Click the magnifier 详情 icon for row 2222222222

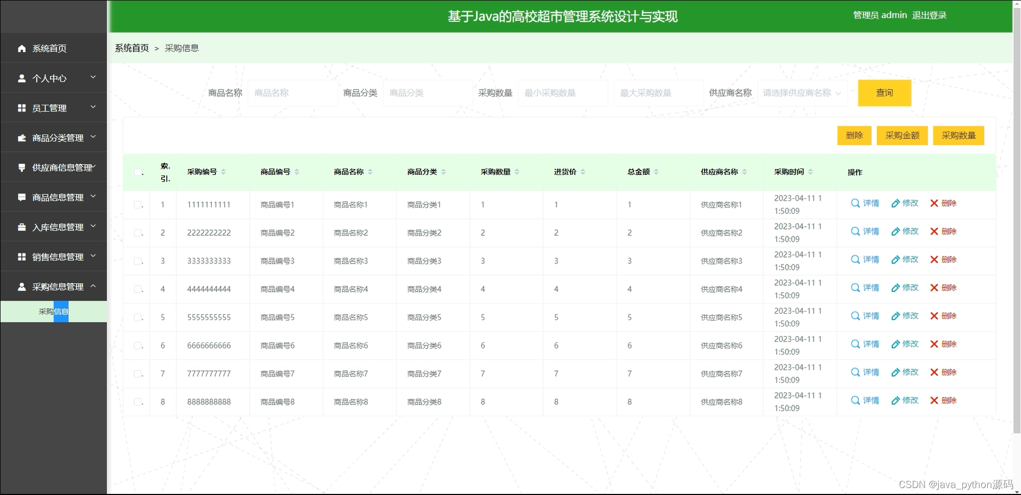point(855,231)
